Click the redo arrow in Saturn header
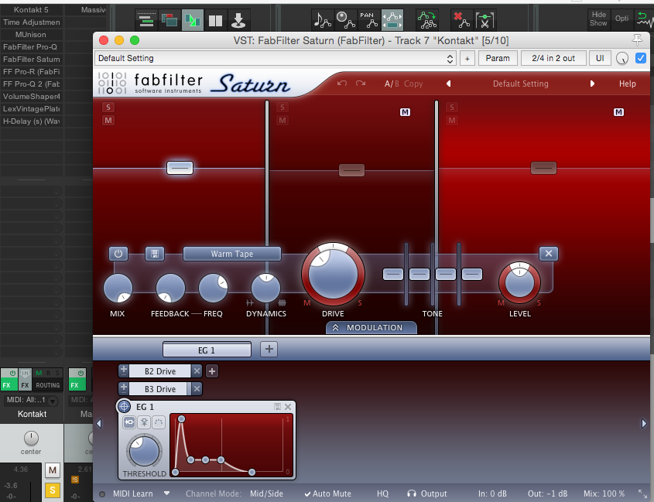The height and width of the screenshot is (502, 654). click(362, 84)
